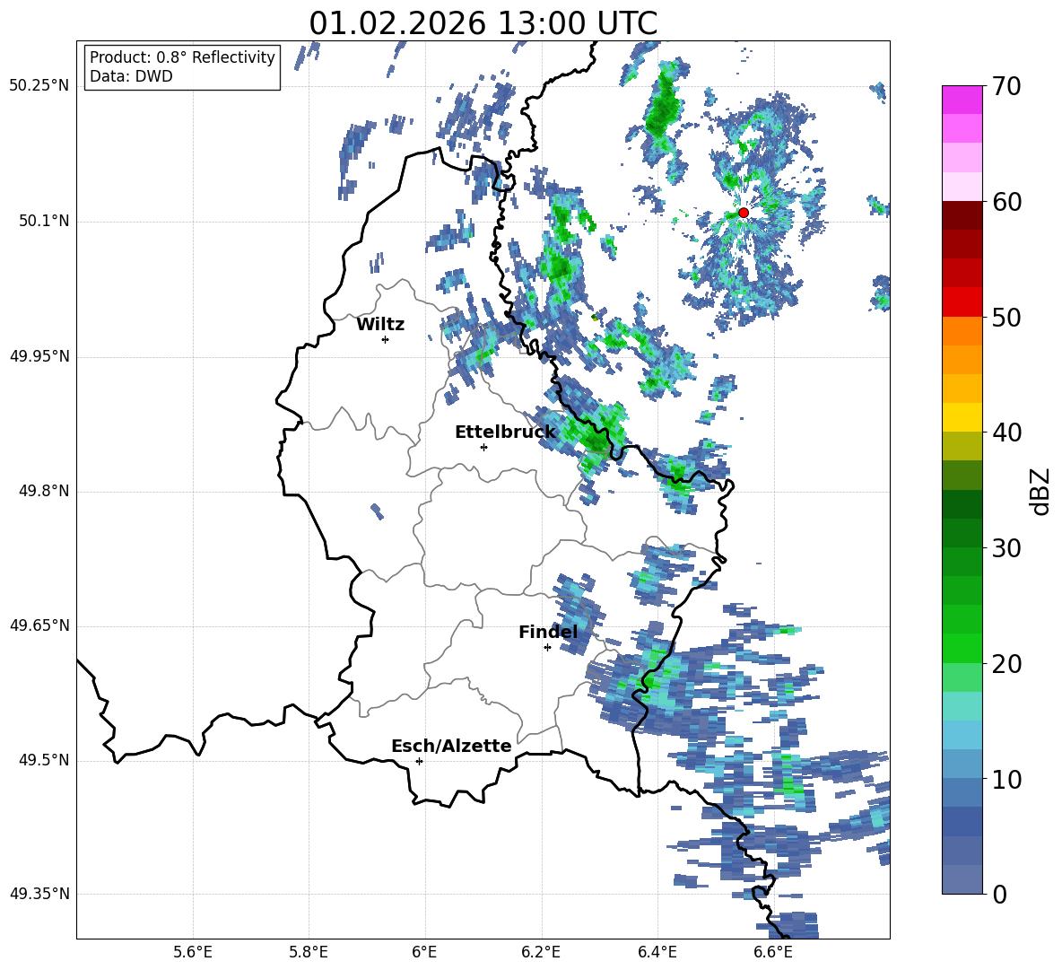Screen dimensions: 1062x970
Task: Click the 0 tick on colorbar
Action: pos(999,894)
